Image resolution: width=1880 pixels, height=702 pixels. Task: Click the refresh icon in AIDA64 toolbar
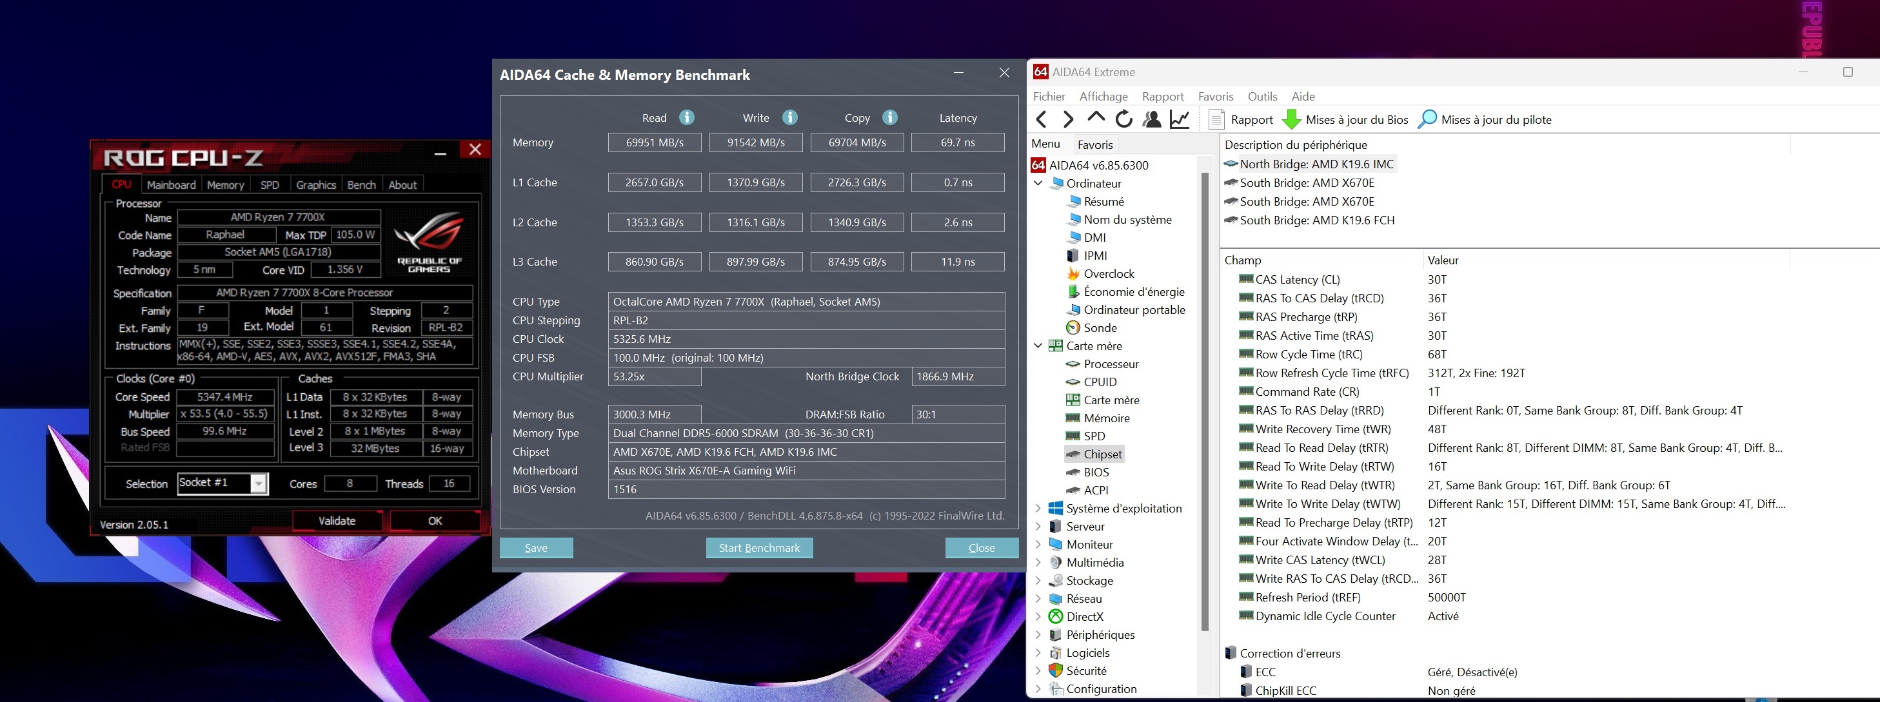point(1124,120)
